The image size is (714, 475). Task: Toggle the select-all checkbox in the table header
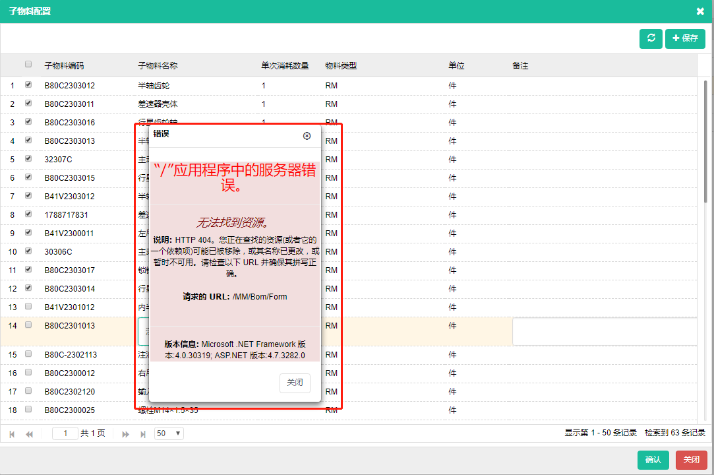click(28, 64)
